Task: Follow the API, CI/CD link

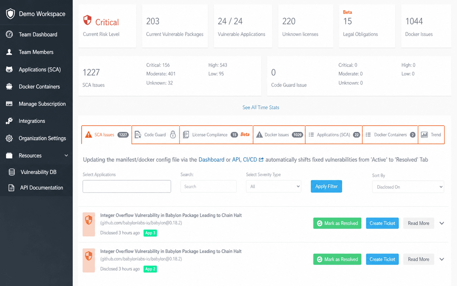Action: (245, 159)
